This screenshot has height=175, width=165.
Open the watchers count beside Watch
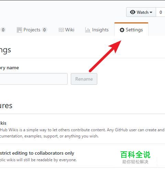[x=161, y=12]
